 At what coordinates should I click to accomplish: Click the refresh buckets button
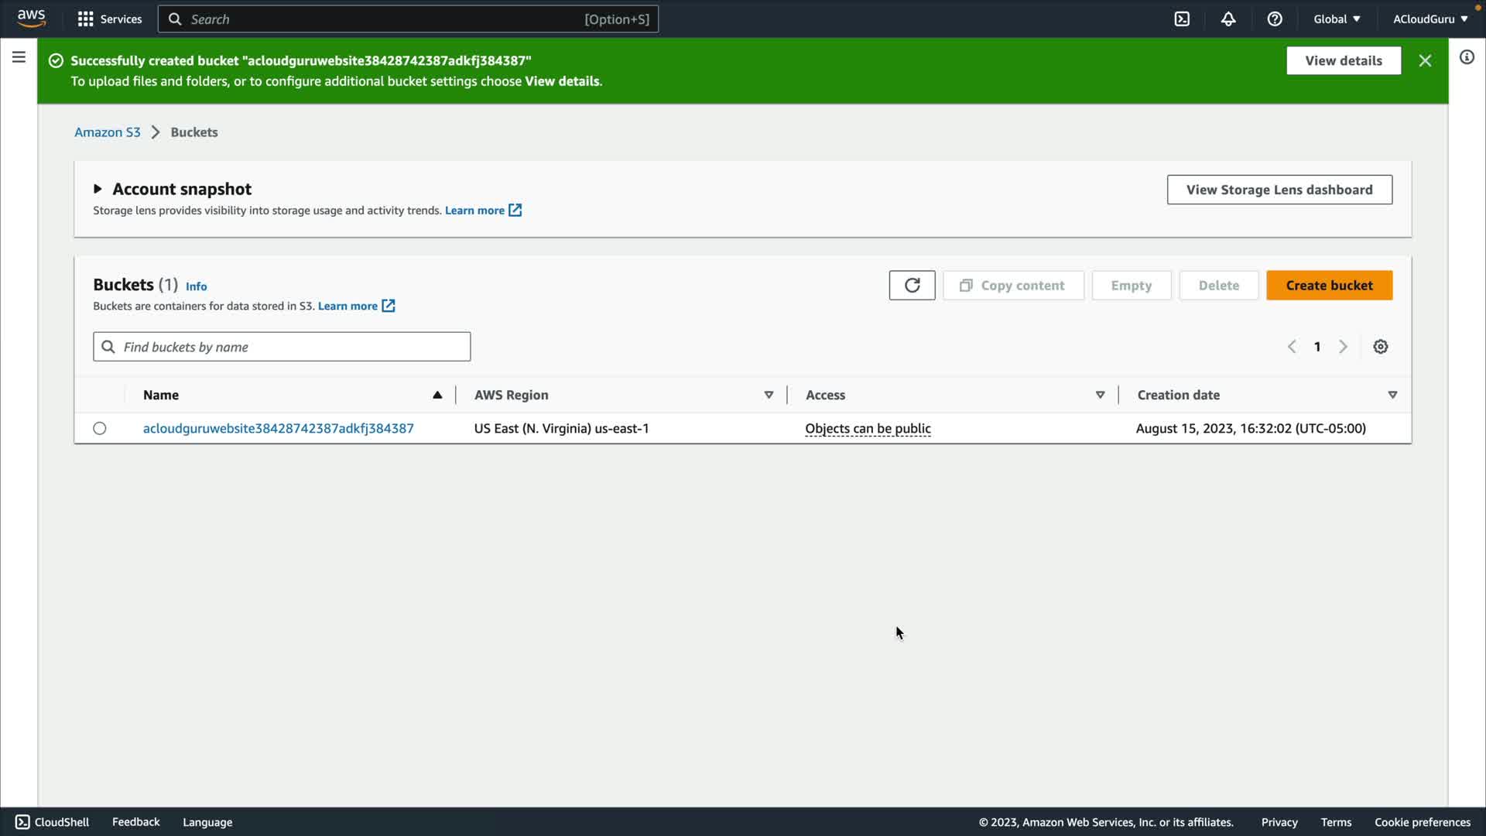(x=912, y=286)
